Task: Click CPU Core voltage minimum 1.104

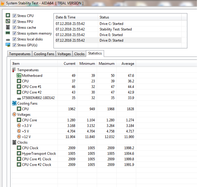Action: coord(91,120)
